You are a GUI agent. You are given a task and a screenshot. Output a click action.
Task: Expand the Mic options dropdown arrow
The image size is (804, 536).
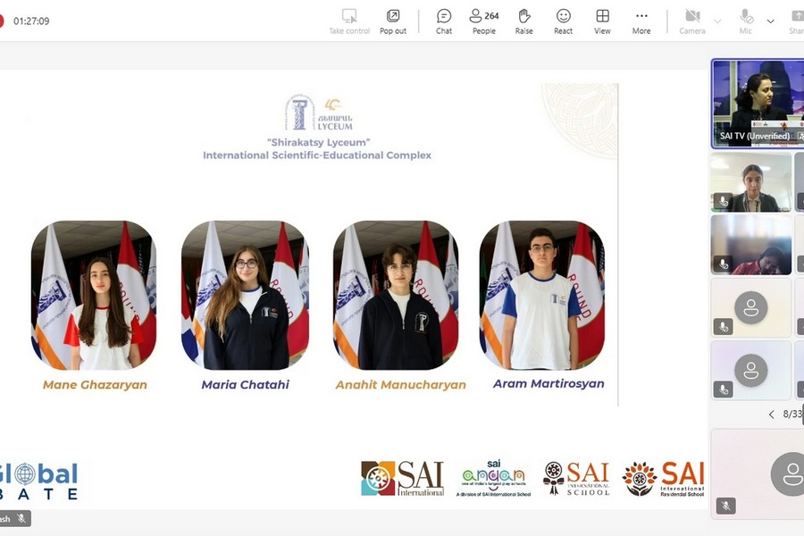pyautogui.click(x=771, y=21)
